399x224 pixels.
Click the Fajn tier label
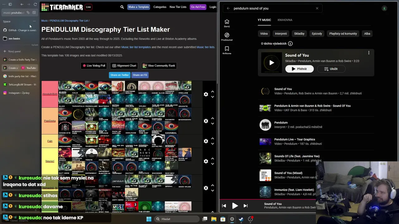point(50,141)
